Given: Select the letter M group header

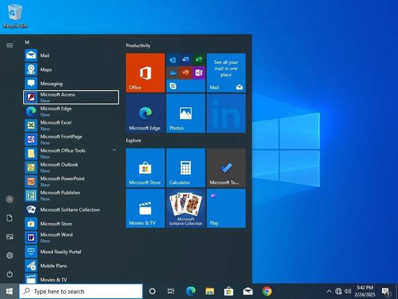Looking at the screenshot, I should pos(27,42).
